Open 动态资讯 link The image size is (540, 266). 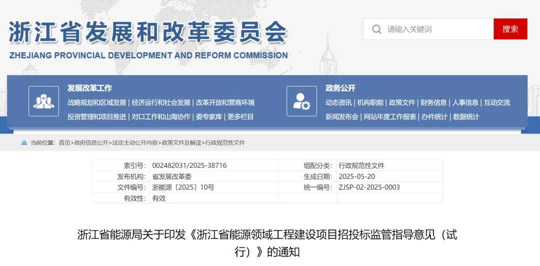[338, 102]
